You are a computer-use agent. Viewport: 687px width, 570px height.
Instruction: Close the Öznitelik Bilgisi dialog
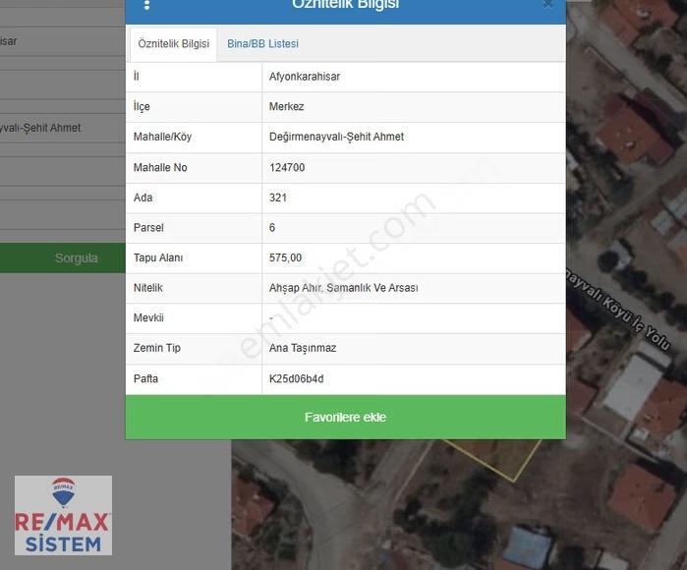(x=547, y=4)
